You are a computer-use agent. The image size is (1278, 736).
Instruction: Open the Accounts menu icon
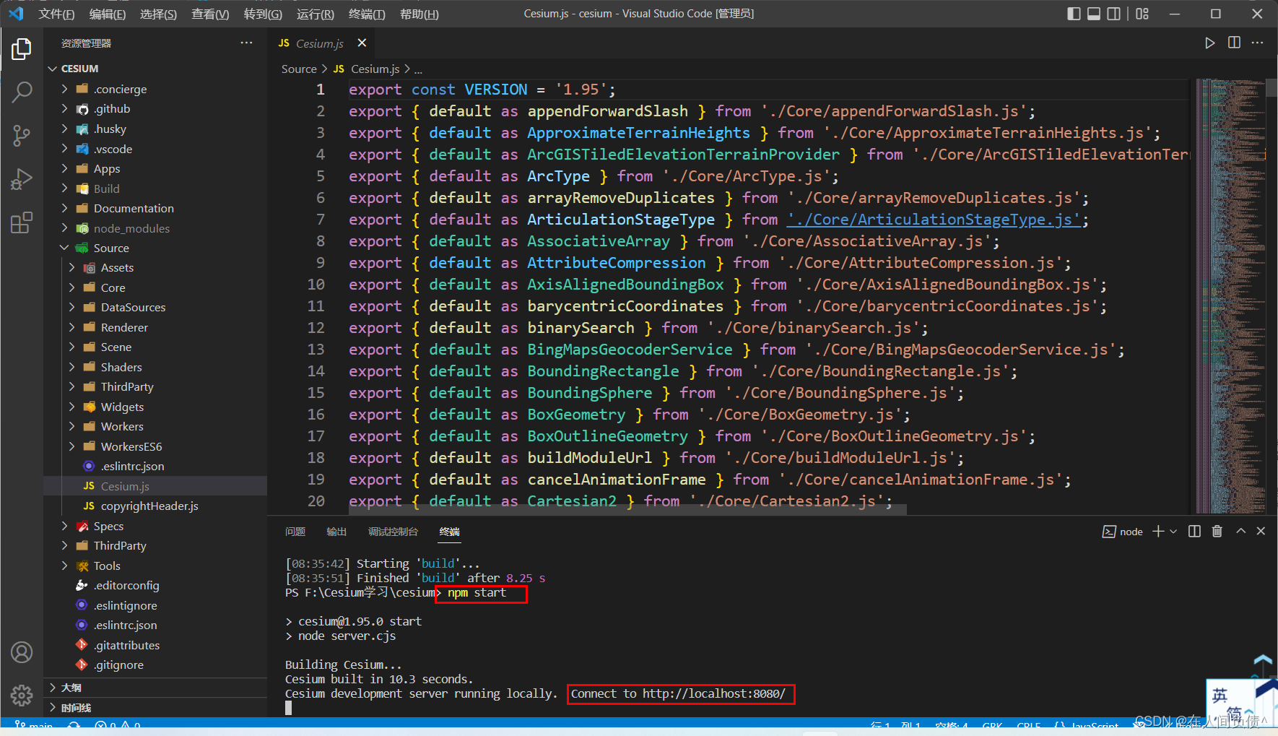pyautogui.click(x=22, y=653)
